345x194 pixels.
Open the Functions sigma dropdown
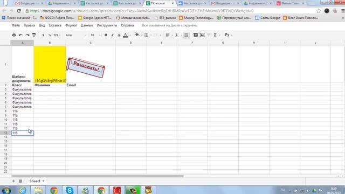[216, 35]
